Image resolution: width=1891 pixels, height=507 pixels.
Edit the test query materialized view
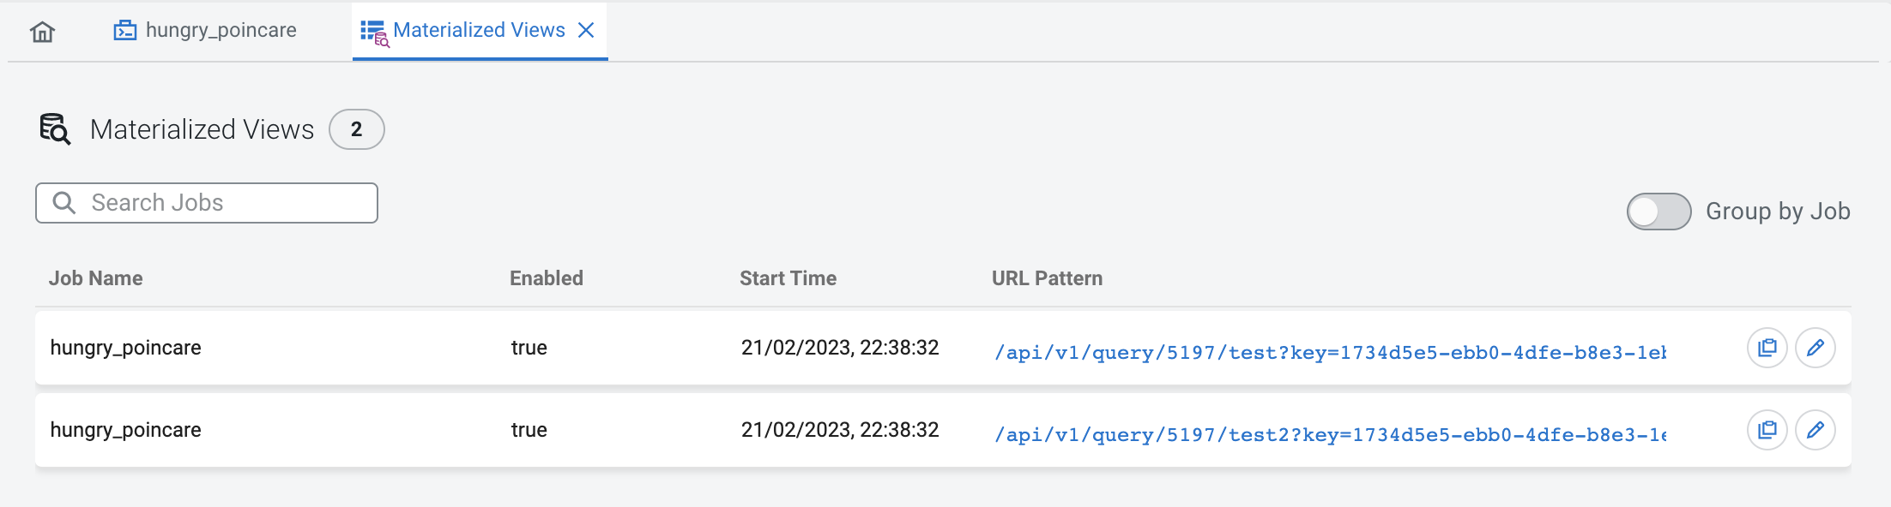pyautogui.click(x=1815, y=348)
